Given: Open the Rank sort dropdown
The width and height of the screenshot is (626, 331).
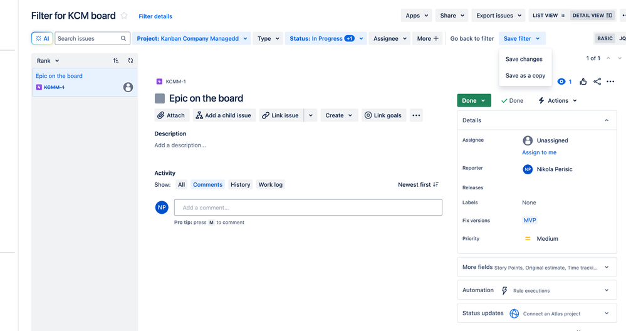Looking at the screenshot, I should pos(48,61).
